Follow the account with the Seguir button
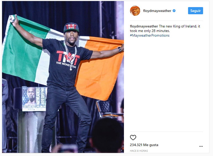This screenshot has width=213, height=156. [196, 11]
